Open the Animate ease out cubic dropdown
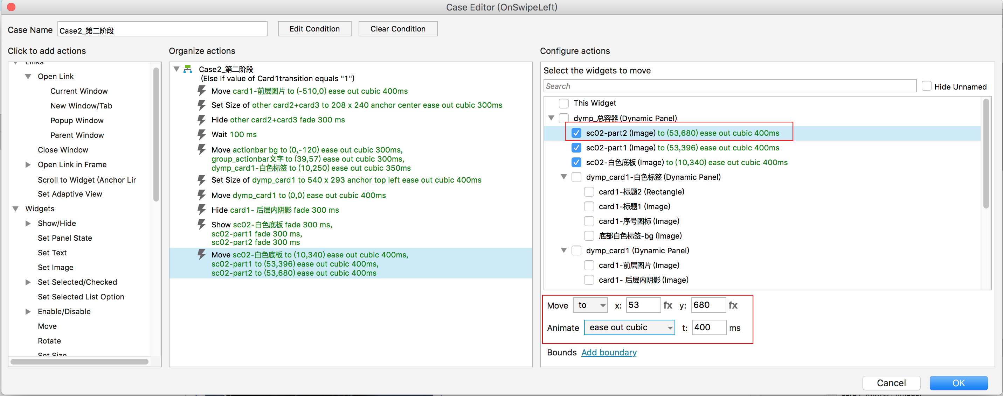Viewport: 1003px width, 396px height. (629, 327)
